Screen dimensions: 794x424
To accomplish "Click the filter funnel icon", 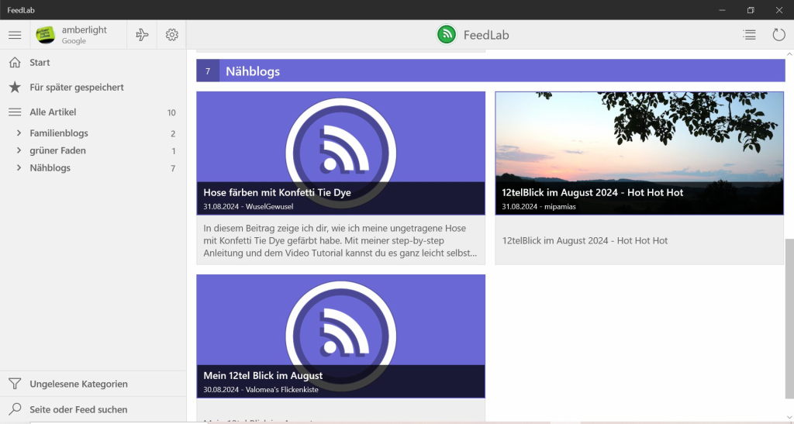I will coord(16,384).
